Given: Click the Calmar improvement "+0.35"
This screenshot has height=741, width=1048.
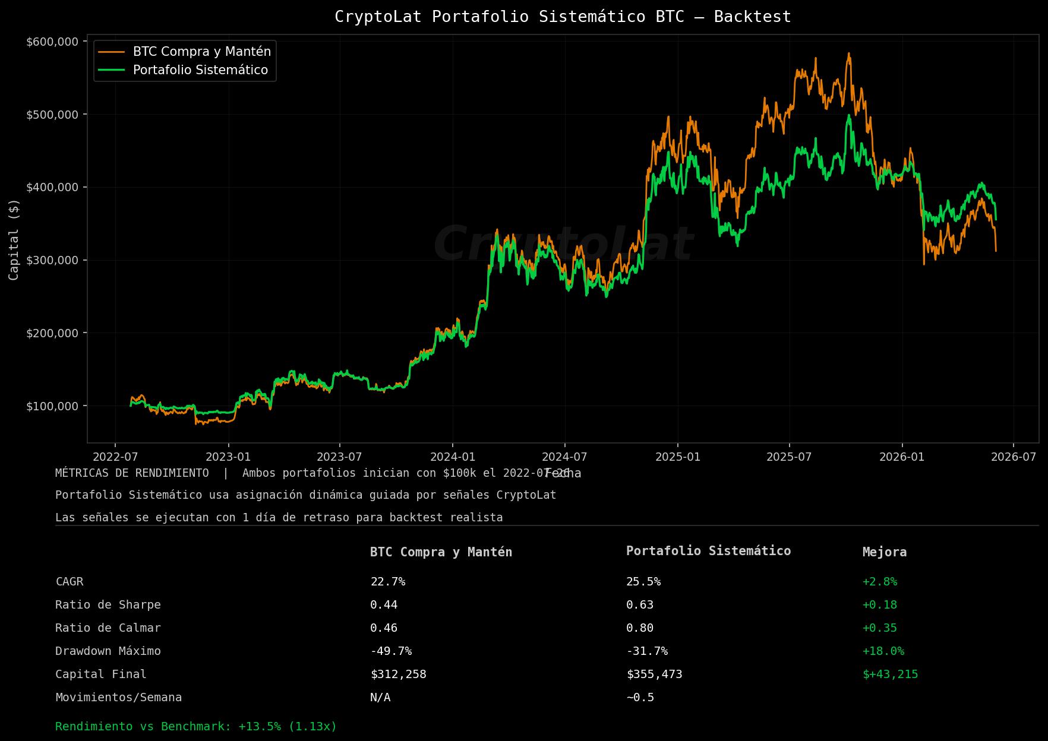Looking at the screenshot, I should coord(880,628).
